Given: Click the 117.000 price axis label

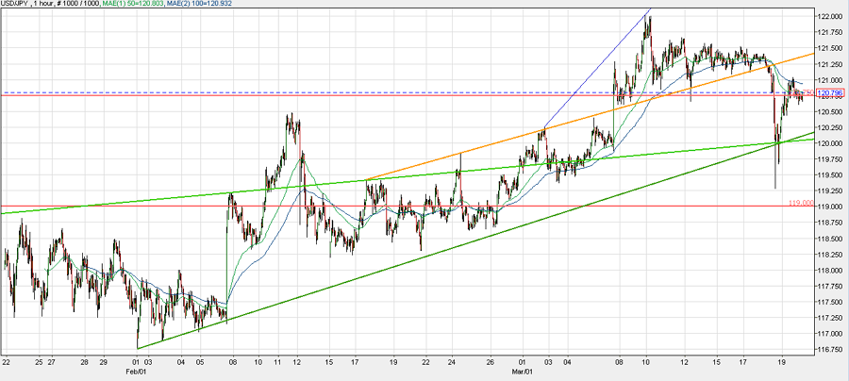Looking at the screenshot, I should 830,333.
